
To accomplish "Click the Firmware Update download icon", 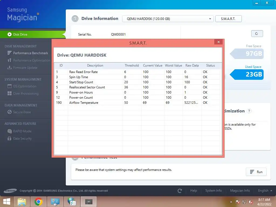I will tap(9, 68).
